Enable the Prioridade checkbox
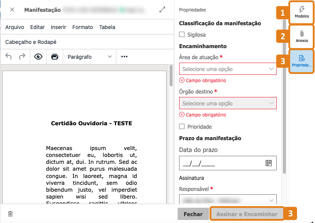The height and width of the screenshot is (223, 315). [x=182, y=126]
